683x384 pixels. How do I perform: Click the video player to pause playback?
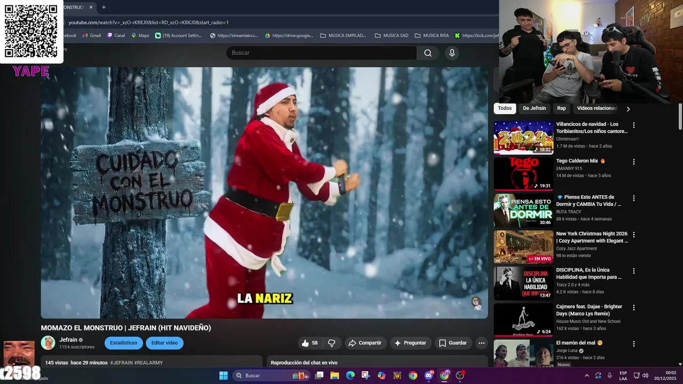(264, 193)
